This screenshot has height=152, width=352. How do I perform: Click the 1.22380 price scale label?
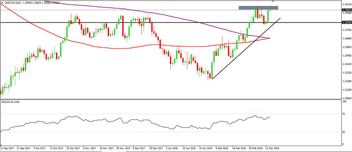(347, 81)
